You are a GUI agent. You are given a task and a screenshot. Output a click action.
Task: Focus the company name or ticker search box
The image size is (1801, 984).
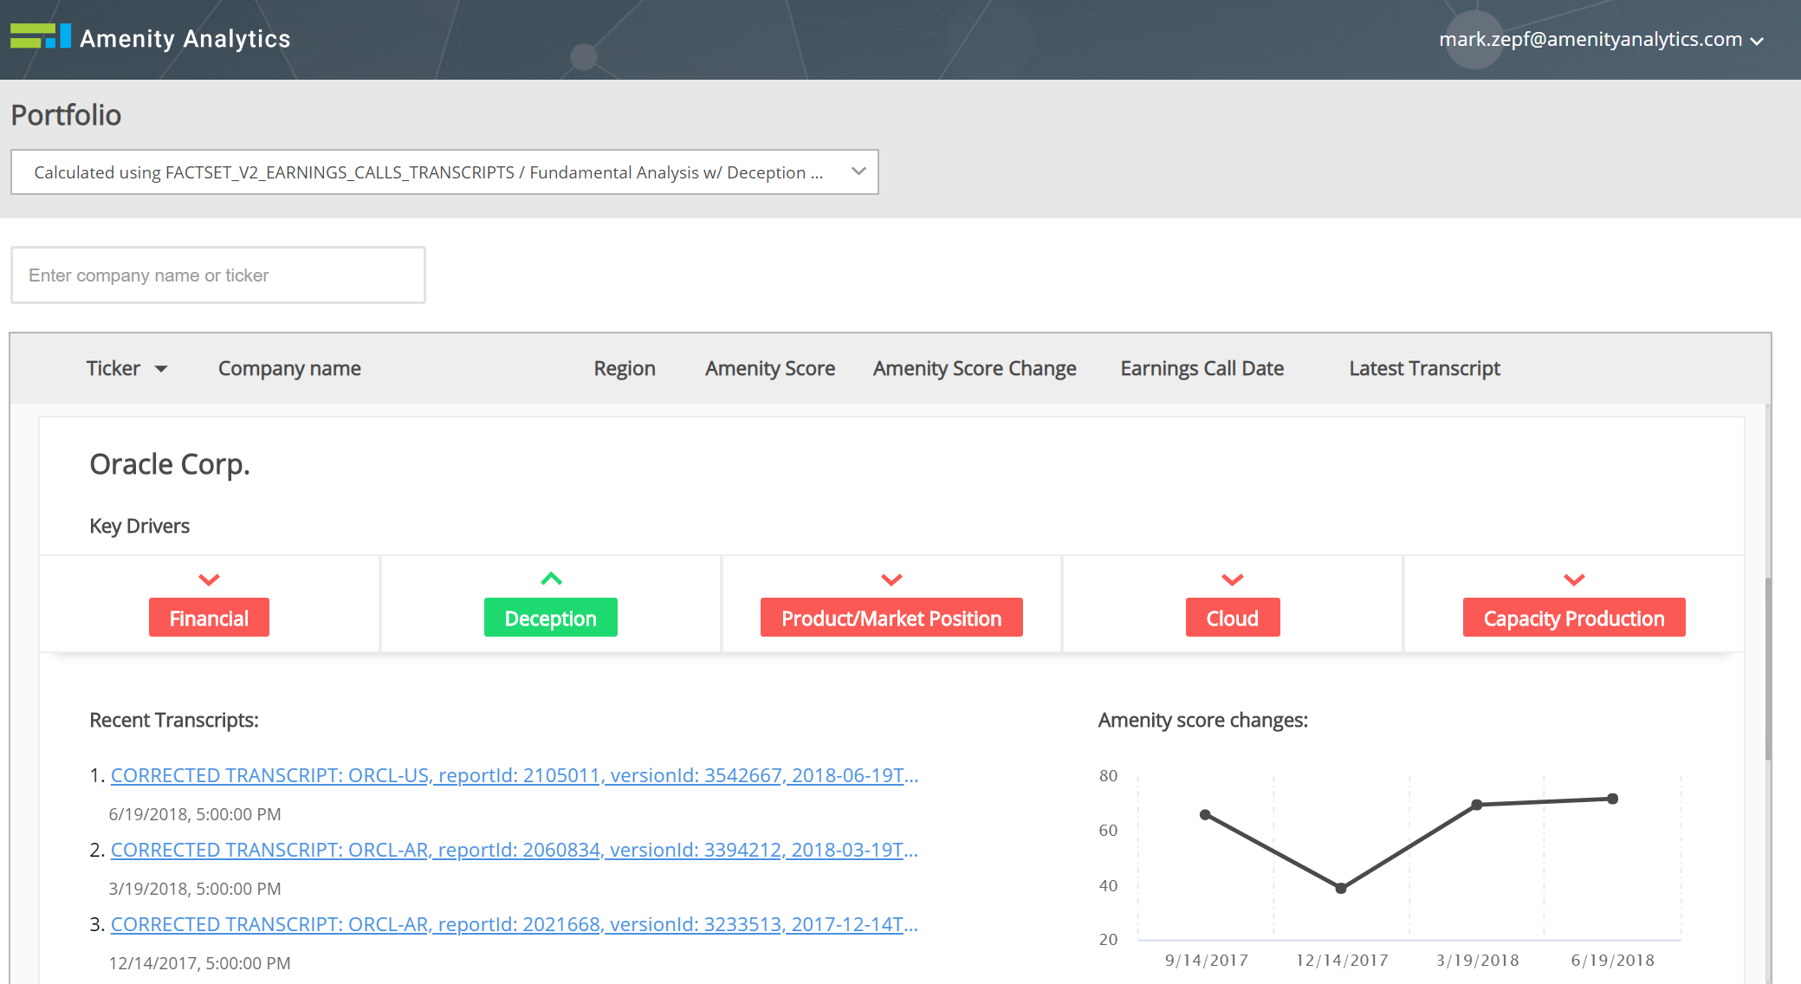click(x=218, y=275)
